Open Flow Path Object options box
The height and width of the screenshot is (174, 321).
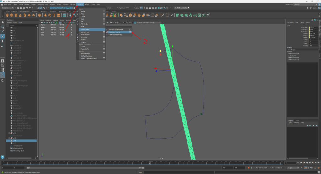[x=130, y=32]
